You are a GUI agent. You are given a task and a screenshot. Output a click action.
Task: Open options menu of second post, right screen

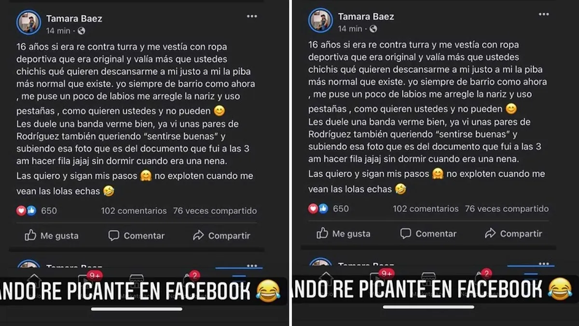click(544, 264)
